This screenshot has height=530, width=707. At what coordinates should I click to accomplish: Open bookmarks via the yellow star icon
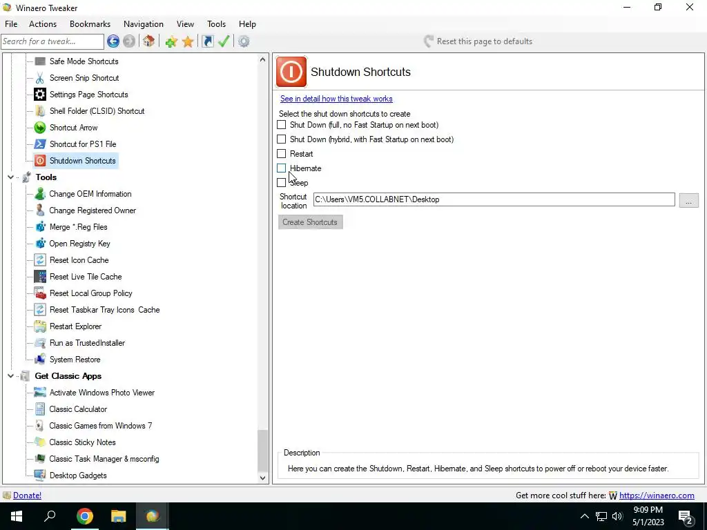tap(188, 41)
